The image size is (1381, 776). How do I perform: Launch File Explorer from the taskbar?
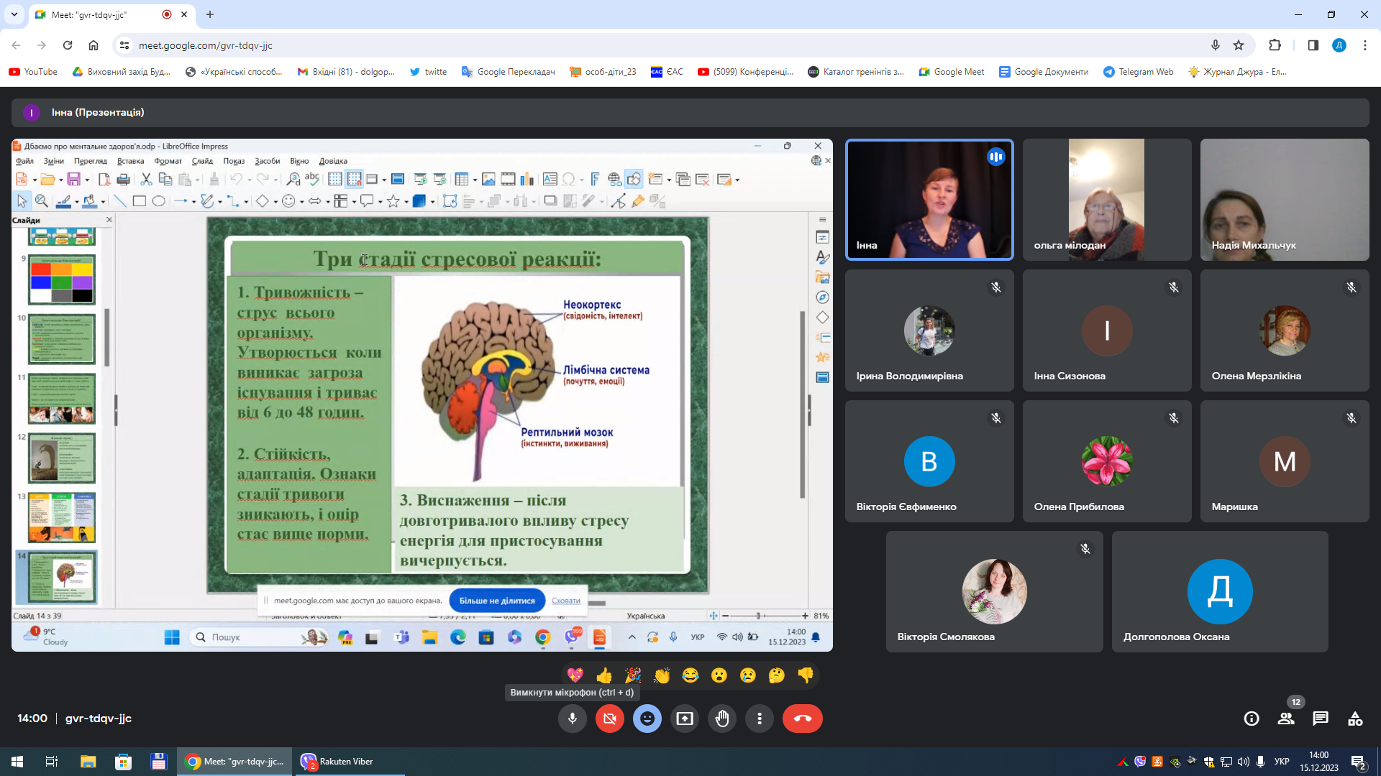tap(88, 762)
